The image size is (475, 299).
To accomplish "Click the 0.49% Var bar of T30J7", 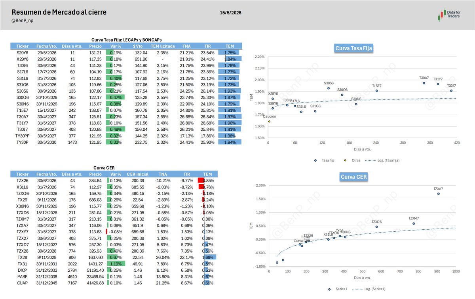I will tap(116, 128).
